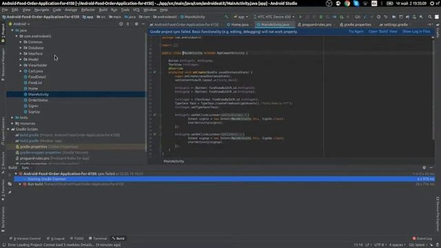Select the Sync tab in Build panel

click(x=25, y=167)
